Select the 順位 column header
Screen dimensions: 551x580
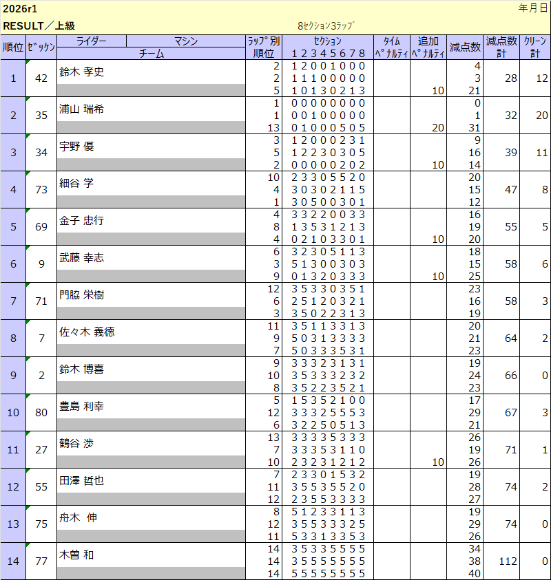point(13,47)
